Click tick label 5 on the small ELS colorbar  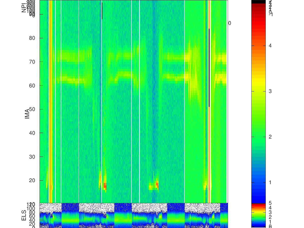(270, 203)
